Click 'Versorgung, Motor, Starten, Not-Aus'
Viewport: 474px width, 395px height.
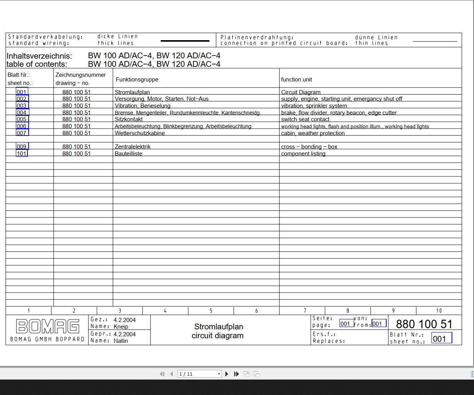coord(162,99)
